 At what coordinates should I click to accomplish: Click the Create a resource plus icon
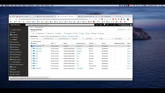click(x=11, y=30)
